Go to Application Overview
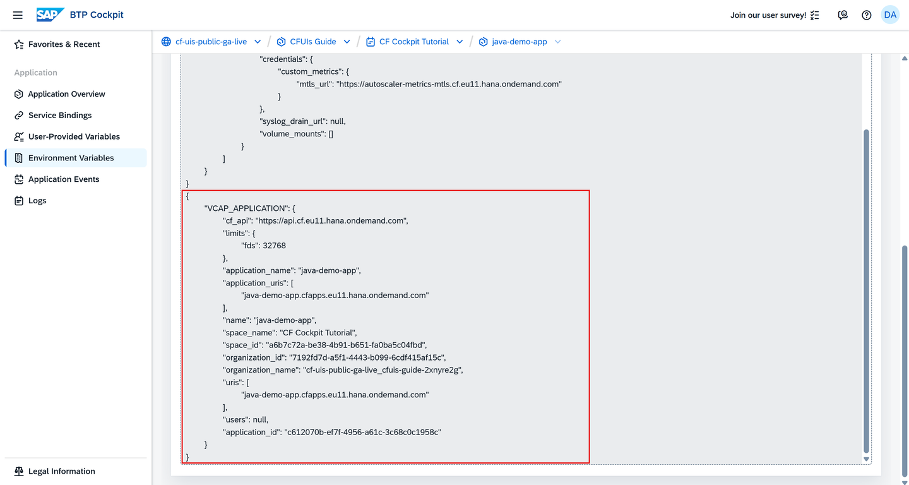Image resolution: width=909 pixels, height=485 pixels. point(76,94)
